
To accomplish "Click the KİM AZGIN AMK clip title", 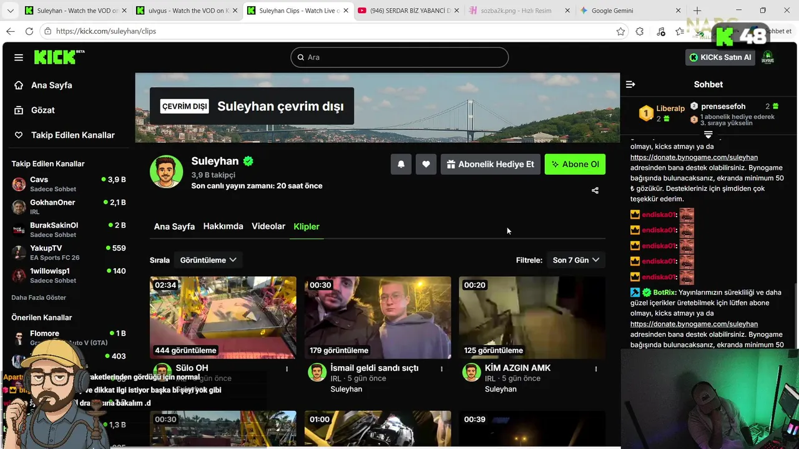I will click(517, 368).
